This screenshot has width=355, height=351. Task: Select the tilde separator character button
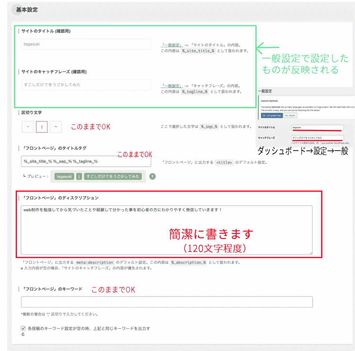tap(56, 127)
